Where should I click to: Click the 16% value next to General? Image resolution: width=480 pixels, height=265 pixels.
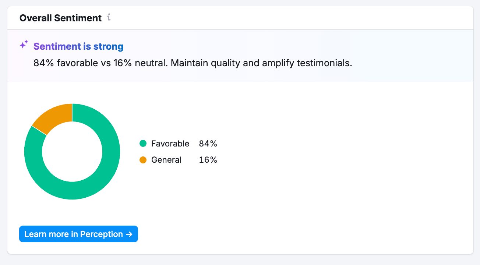pyautogui.click(x=209, y=160)
